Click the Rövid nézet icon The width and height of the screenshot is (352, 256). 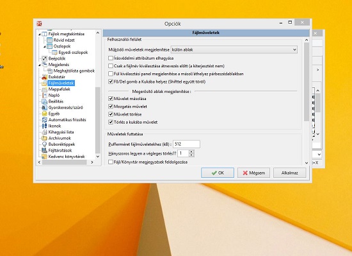pos(50,40)
